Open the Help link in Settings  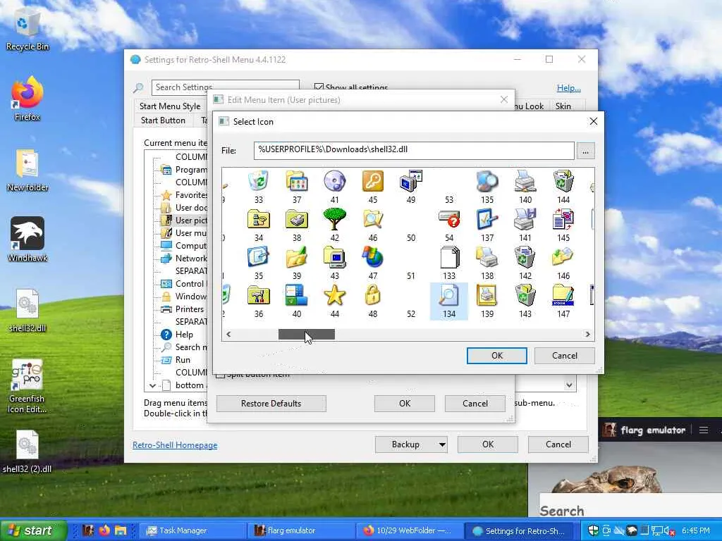pos(569,87)
